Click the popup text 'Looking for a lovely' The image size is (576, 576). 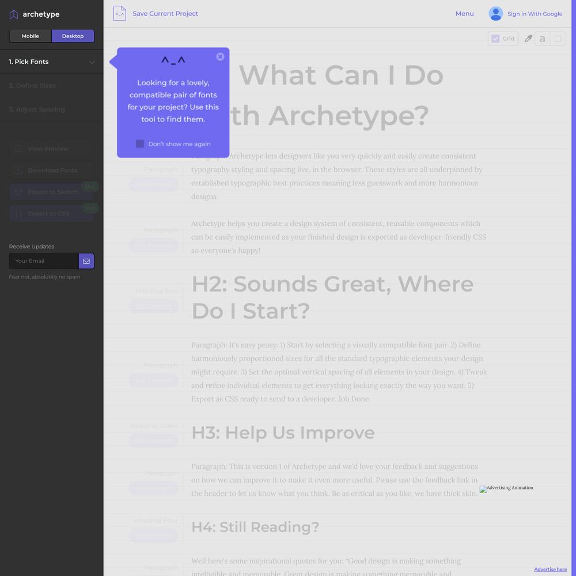click(x=173, y=101)
